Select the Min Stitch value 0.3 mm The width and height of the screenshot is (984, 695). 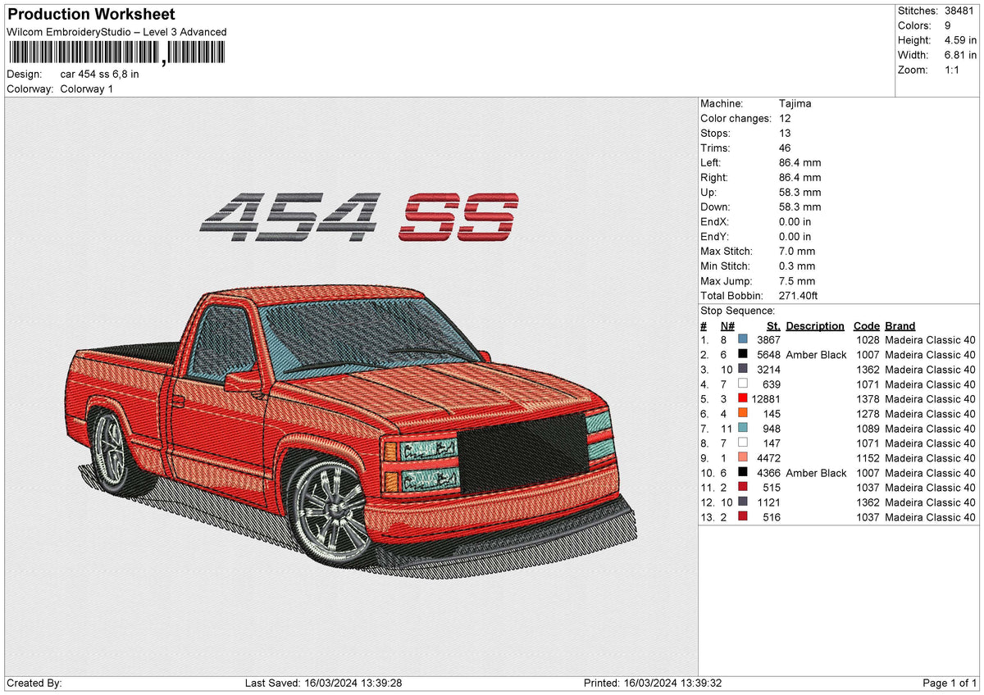797,266
